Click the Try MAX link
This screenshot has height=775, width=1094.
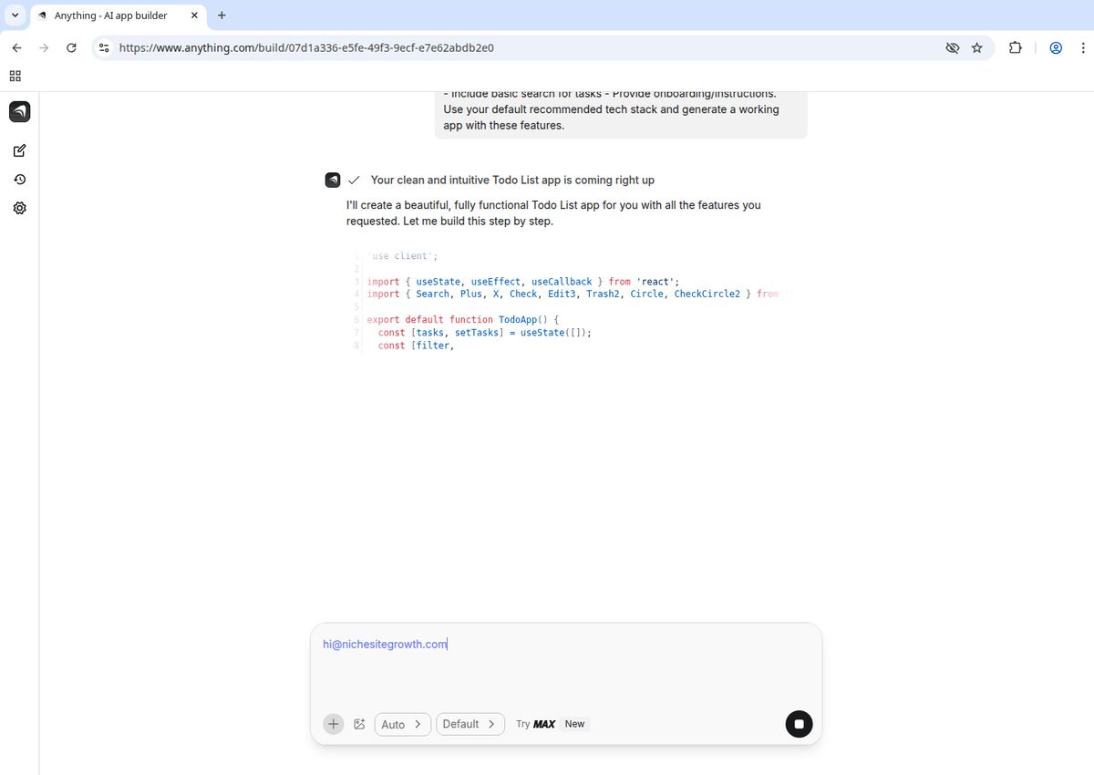537,723
